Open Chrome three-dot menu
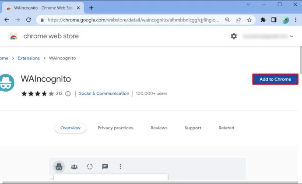Screen dimensions: 302x184 point(296,20)
